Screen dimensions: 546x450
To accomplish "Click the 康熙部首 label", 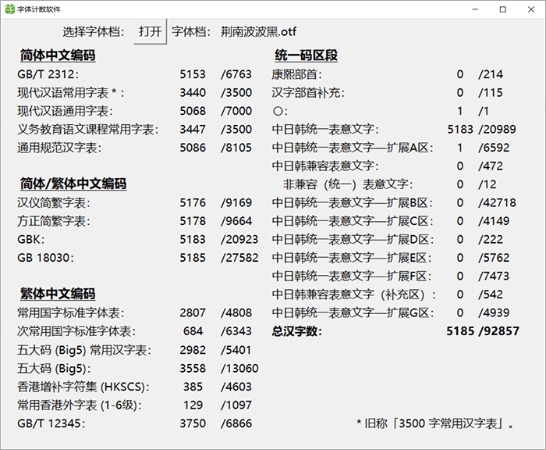I will coord(297,74).
